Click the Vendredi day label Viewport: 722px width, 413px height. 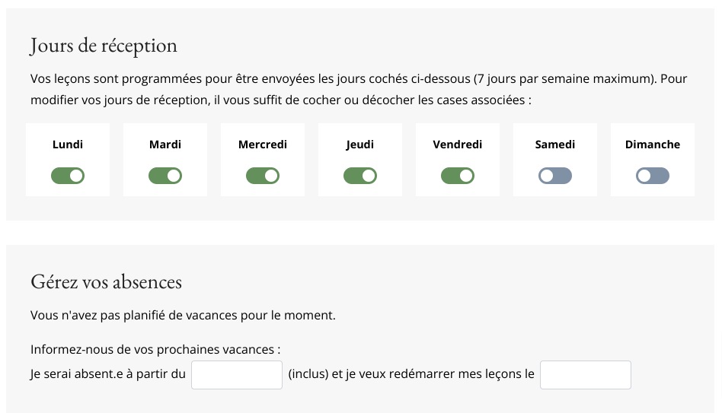[458, 145]
